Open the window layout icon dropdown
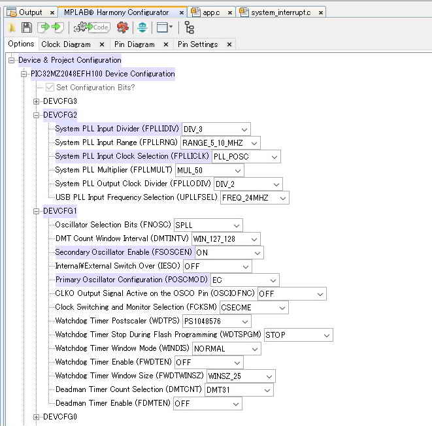 [x=164, y=27]
